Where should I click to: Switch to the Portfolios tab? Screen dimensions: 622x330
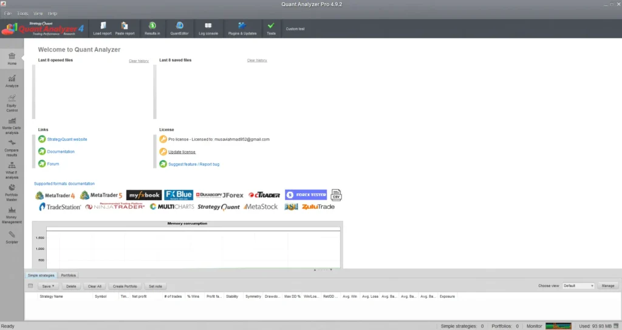69,275
